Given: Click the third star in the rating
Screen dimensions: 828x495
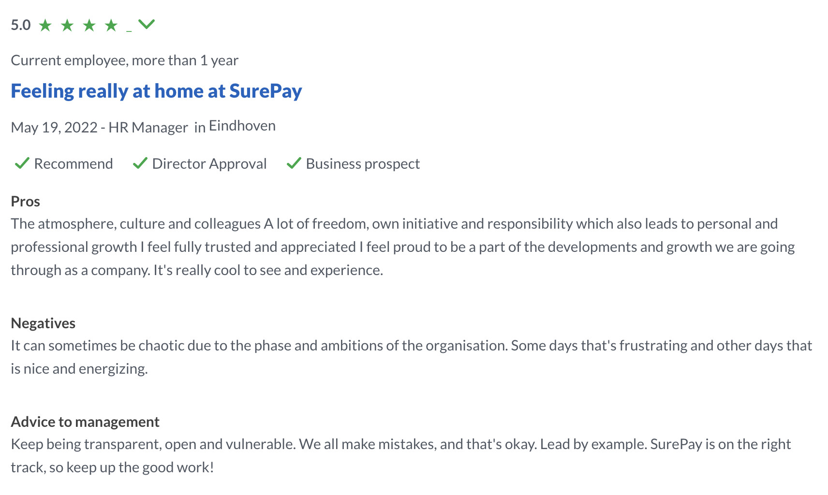Looking at the screenshot, I should pos(90,24).
